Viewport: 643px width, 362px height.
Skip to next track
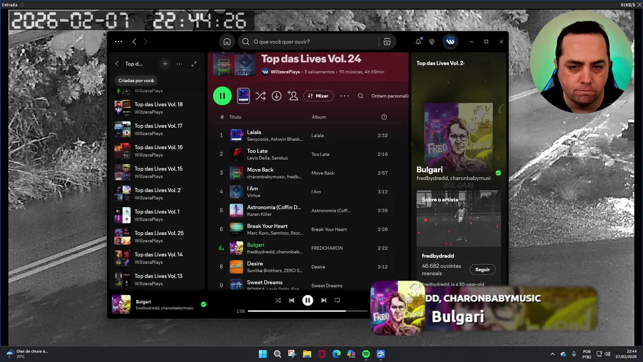[x=324, y=300]
